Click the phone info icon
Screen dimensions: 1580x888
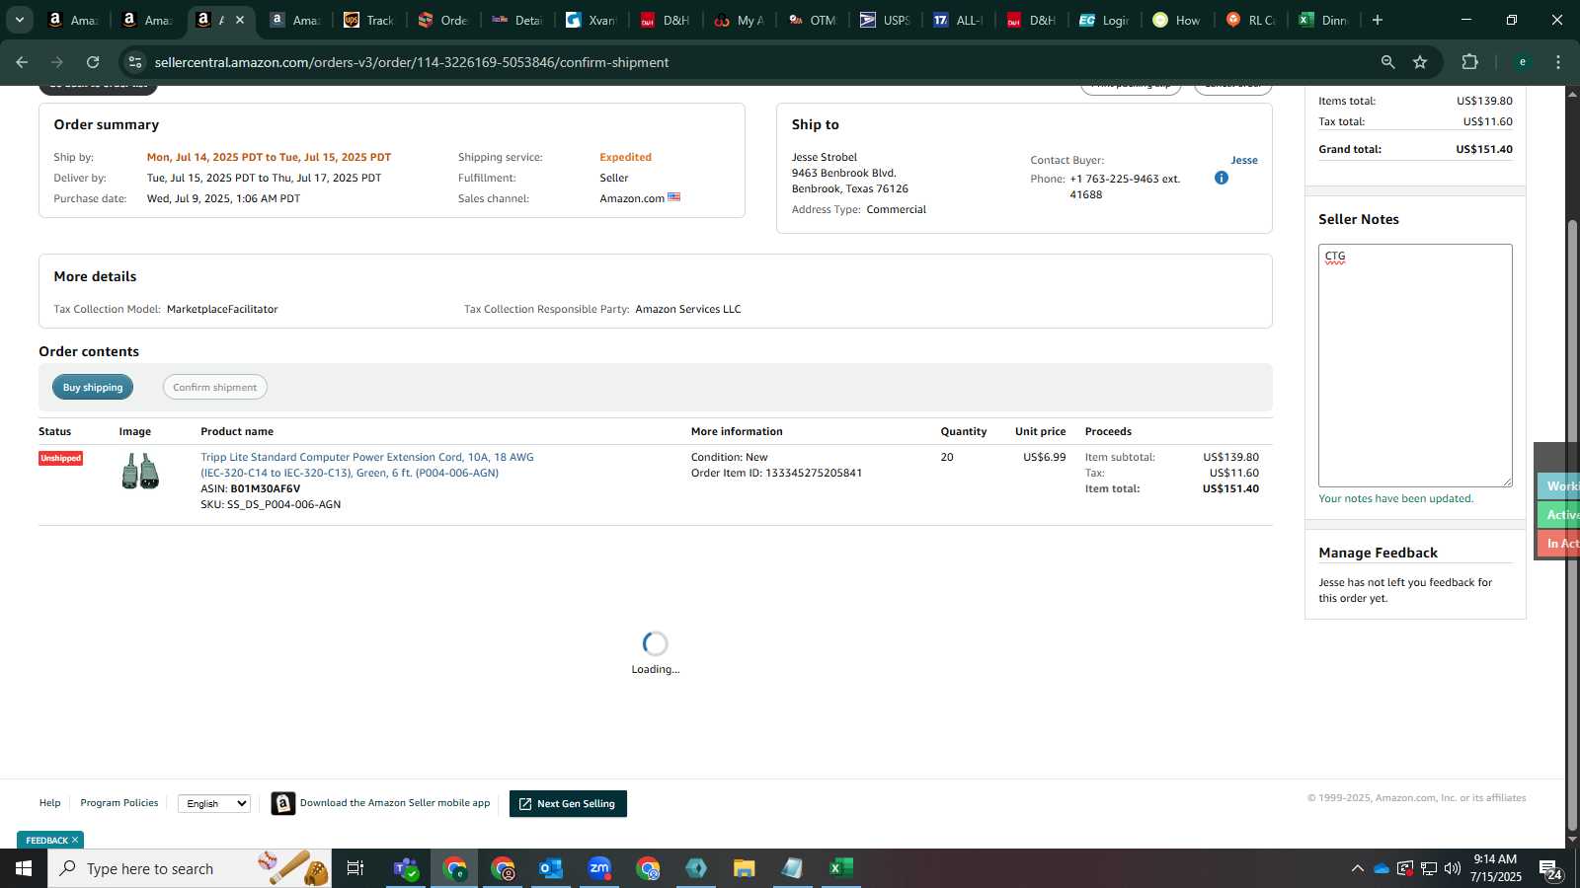(x=1222, y=178)
